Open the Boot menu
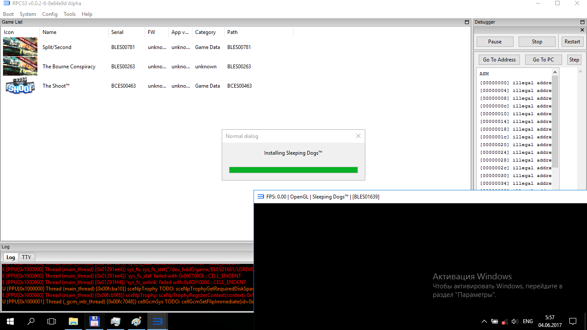Screen dimensions: 587x330 [9, 14]
